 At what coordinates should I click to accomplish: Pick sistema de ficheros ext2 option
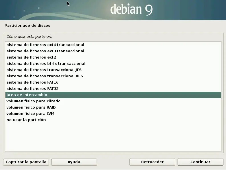(x=113, y=57)
